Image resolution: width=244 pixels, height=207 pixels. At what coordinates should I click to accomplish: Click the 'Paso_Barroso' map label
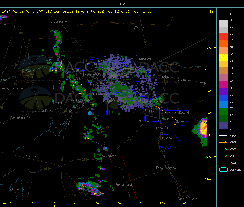tap(166, 168)
